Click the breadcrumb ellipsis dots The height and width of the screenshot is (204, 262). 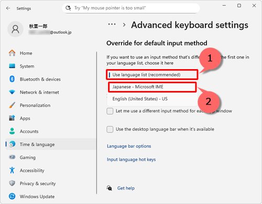[x=112, y=25]
